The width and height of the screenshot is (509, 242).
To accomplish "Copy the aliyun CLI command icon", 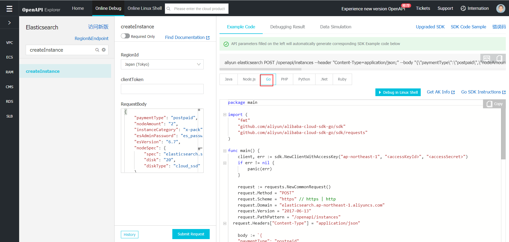I will (499, 58).
